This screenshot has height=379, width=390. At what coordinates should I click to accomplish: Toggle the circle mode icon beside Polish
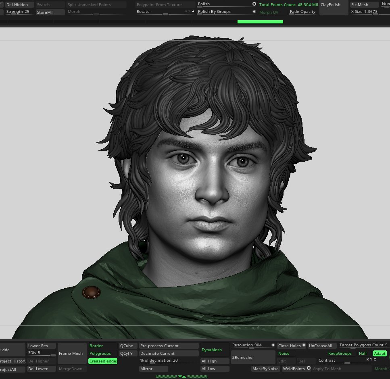254,4
